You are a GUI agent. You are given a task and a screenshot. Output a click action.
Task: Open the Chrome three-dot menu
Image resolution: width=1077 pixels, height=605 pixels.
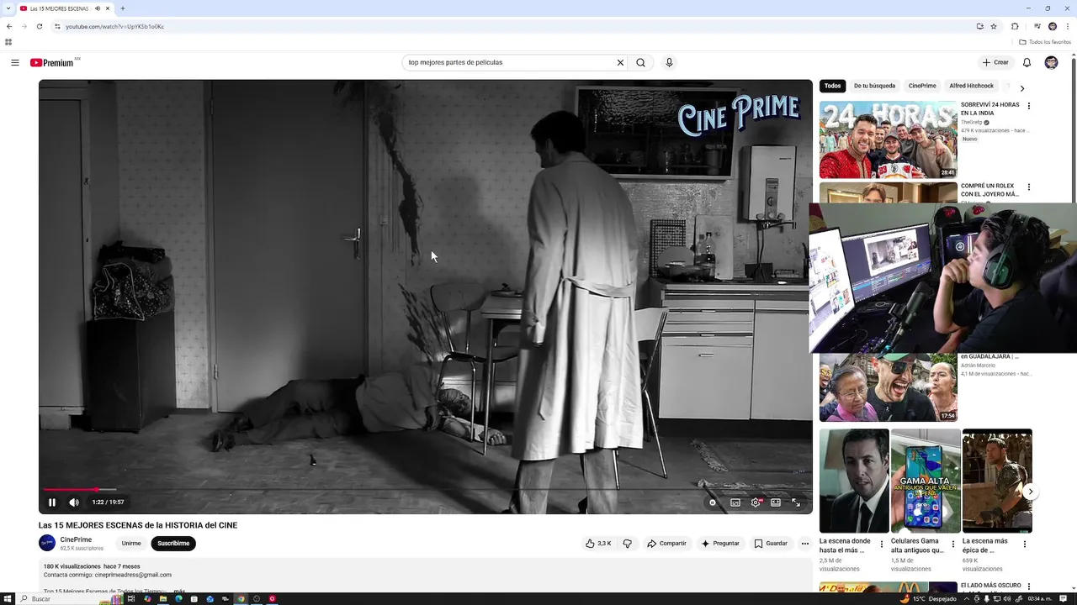1068,26
